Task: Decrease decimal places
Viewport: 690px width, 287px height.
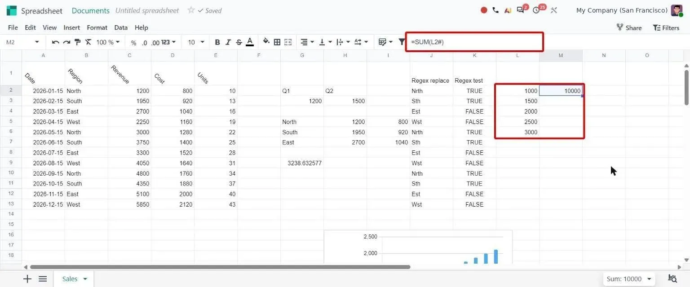Action: coord(144,43)
